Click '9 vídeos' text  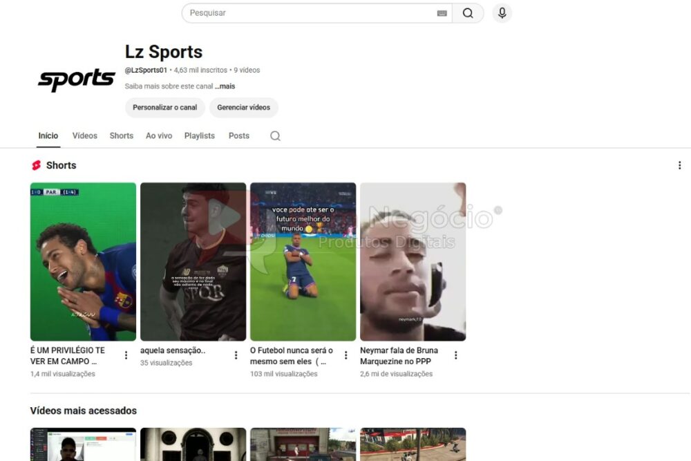tap(247, 70)
